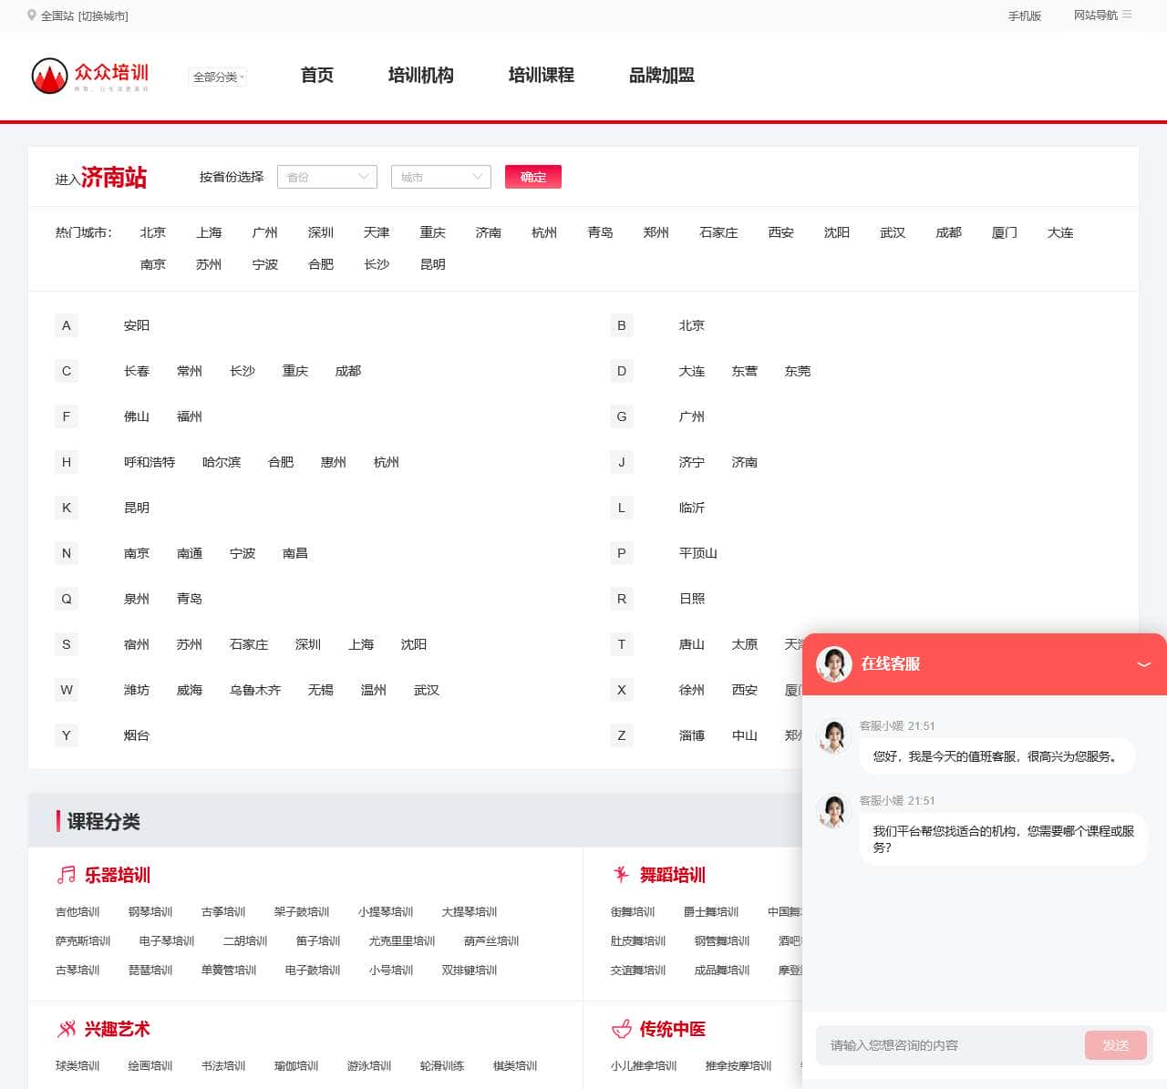
Task: Click the 网站导航 menu icon
Action: (x=1127, y=15)
